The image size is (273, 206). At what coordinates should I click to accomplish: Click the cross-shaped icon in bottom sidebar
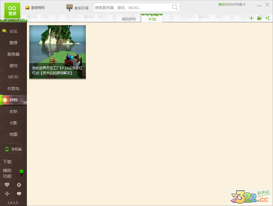click(x=7, y=194)
